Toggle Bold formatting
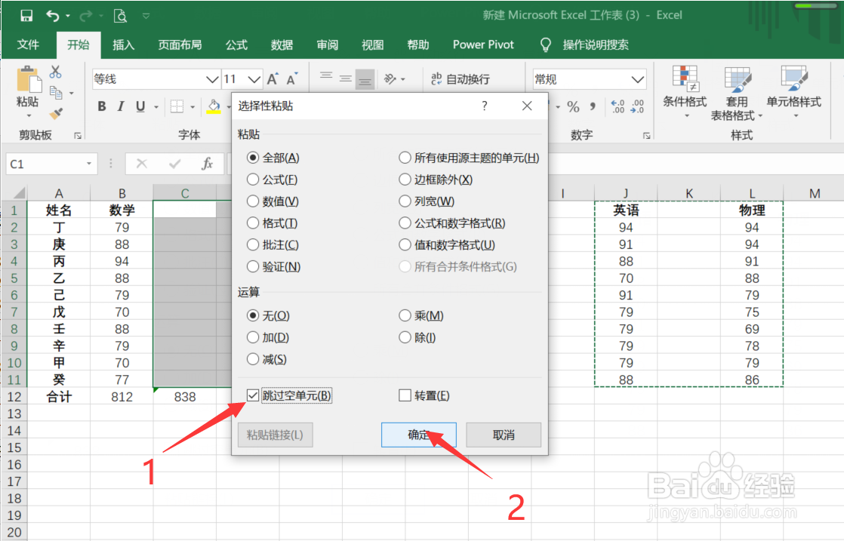844x541 pixels. (101, 106)
